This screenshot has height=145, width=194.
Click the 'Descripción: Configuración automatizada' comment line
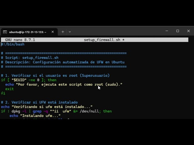pos(63,62)
